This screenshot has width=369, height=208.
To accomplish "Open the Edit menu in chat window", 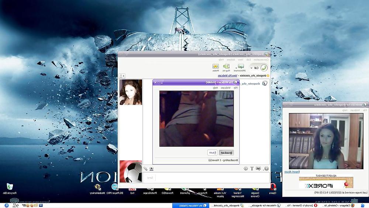I will pos(248,60).
